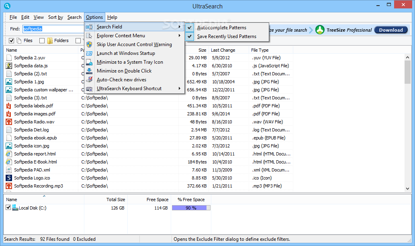
Task: Click the UltraSearch app icon in title bar
Action: tap(7, 6)
